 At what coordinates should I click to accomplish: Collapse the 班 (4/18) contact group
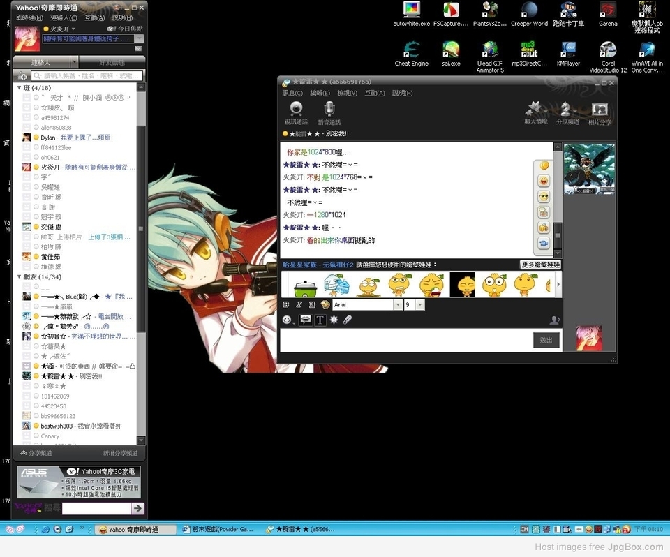click(20, 88)
